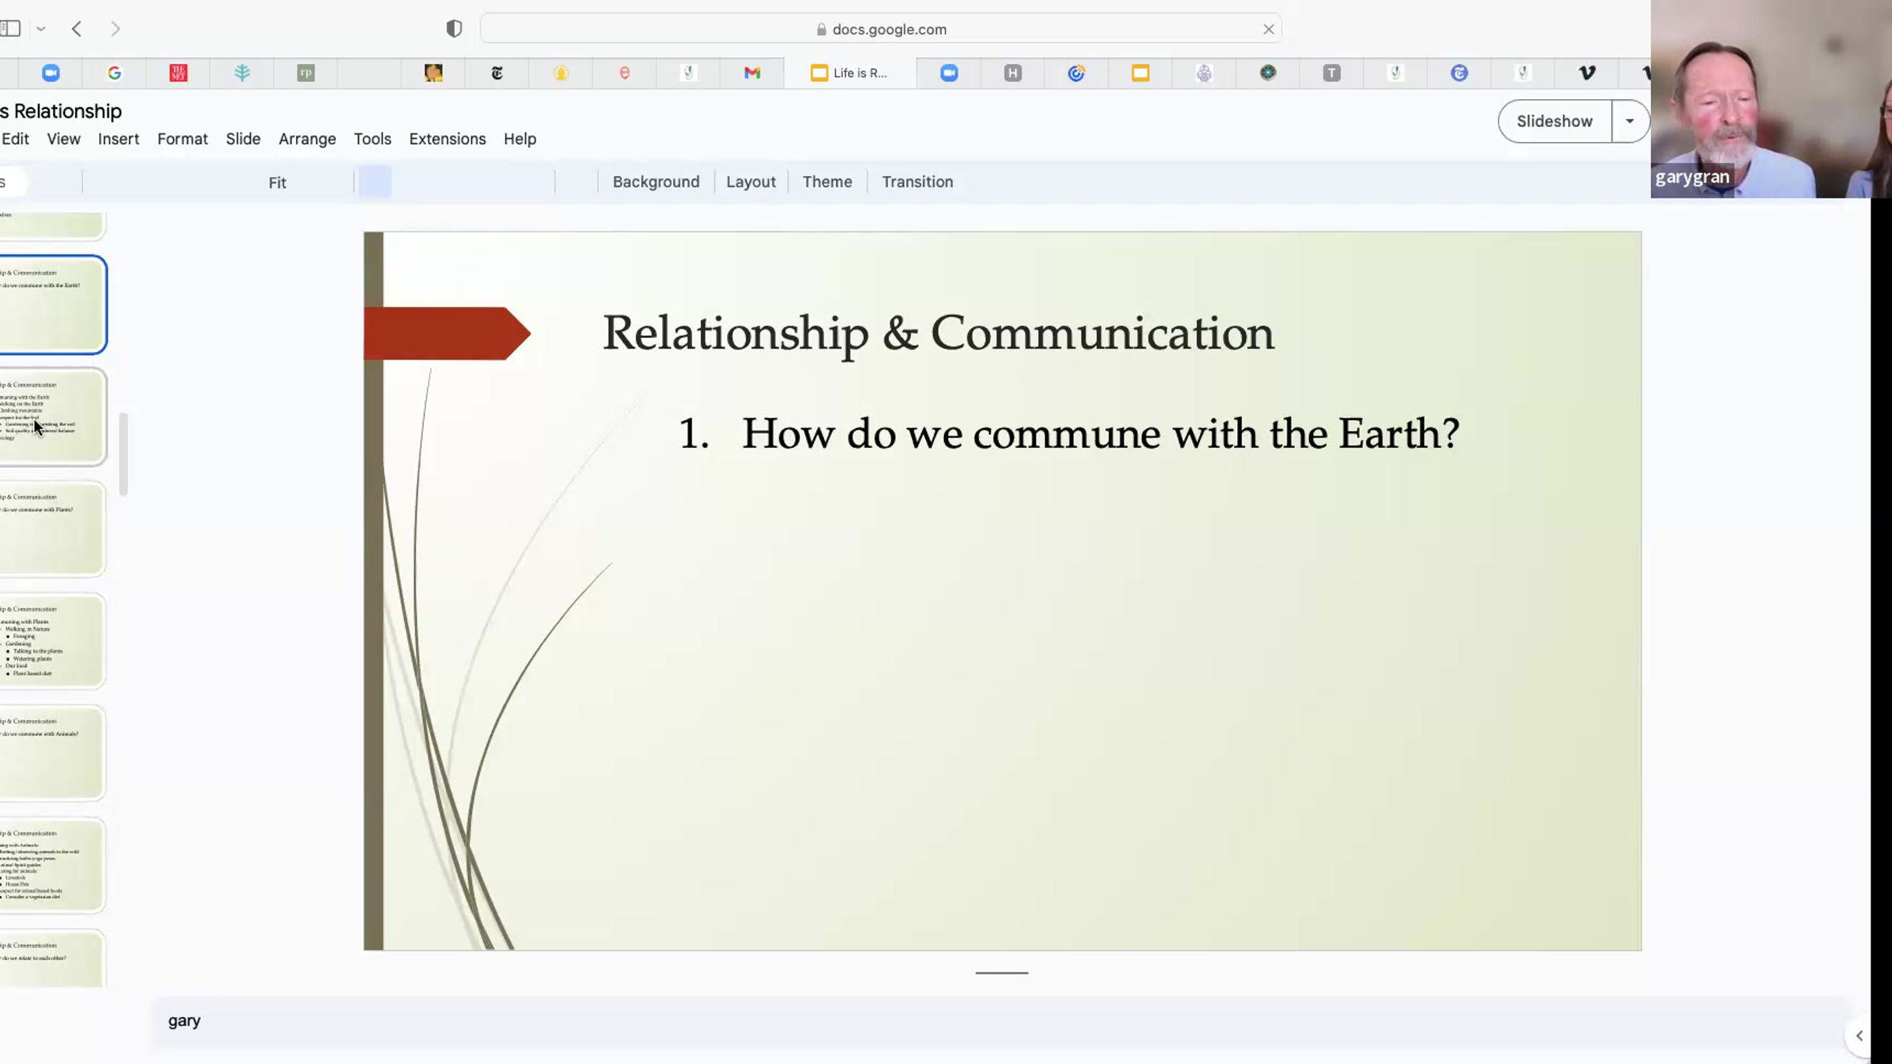Expand the Slideshow options dropdown arrow
Screen dimensions: 1892x1064
1629,121
